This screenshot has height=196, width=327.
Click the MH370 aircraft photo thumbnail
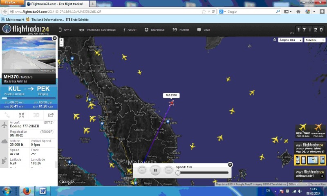click(x=29, y=55)
